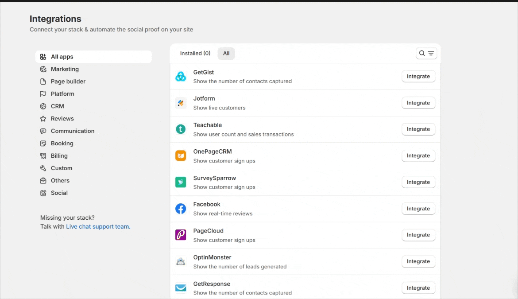Screen dimensions: 518x299
Task: Filter by the CRM category label
Action: (58, 106)
